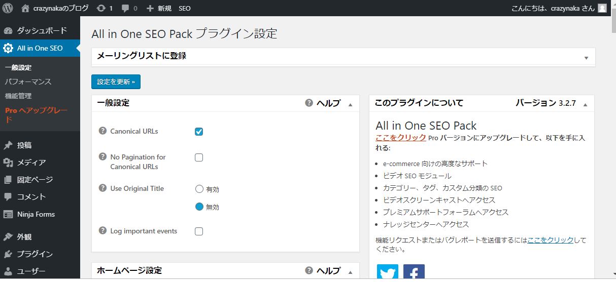Click the メーリングリストに登録 heading
Screen dimensions: 616x282
(x=142, y=56)
